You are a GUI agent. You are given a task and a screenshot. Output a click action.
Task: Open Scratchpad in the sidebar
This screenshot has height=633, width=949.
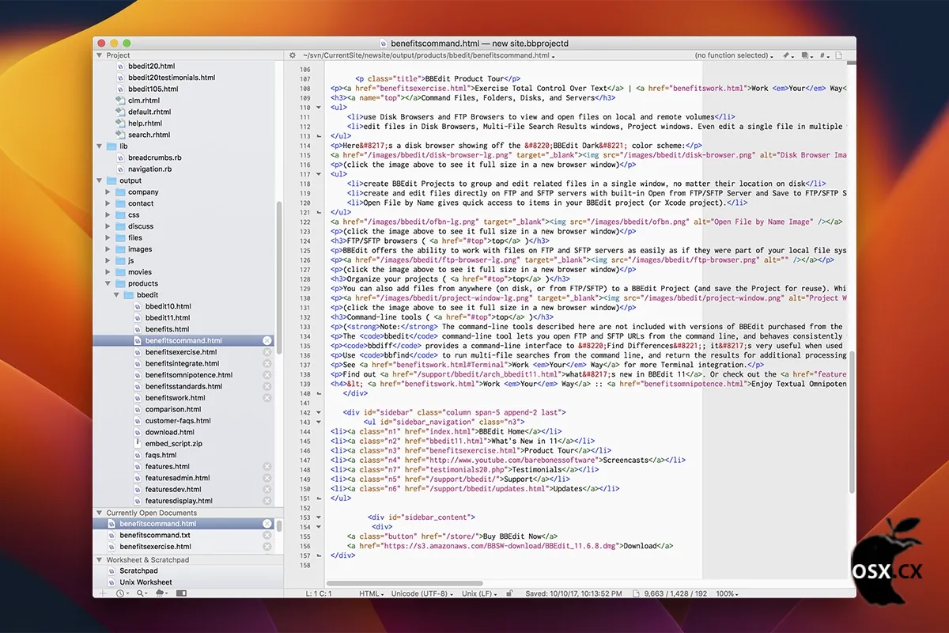[138, 570]
